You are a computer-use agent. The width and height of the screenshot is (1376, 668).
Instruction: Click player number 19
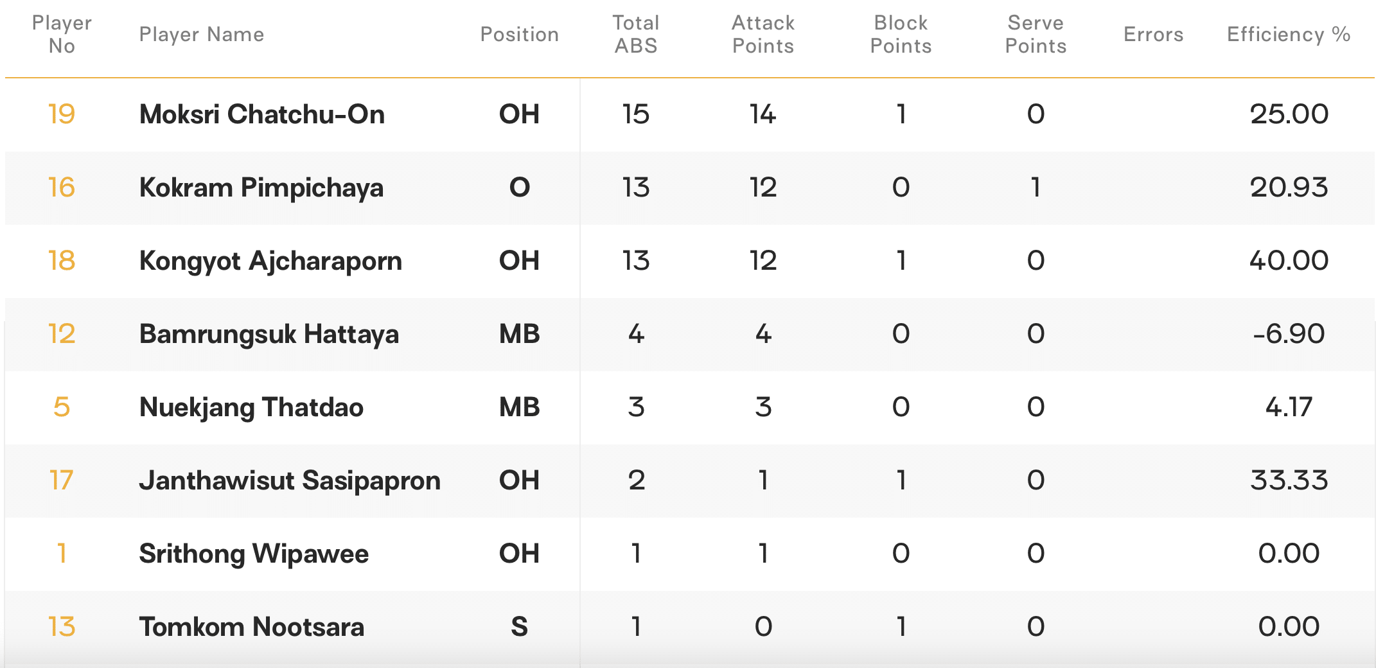62,114
